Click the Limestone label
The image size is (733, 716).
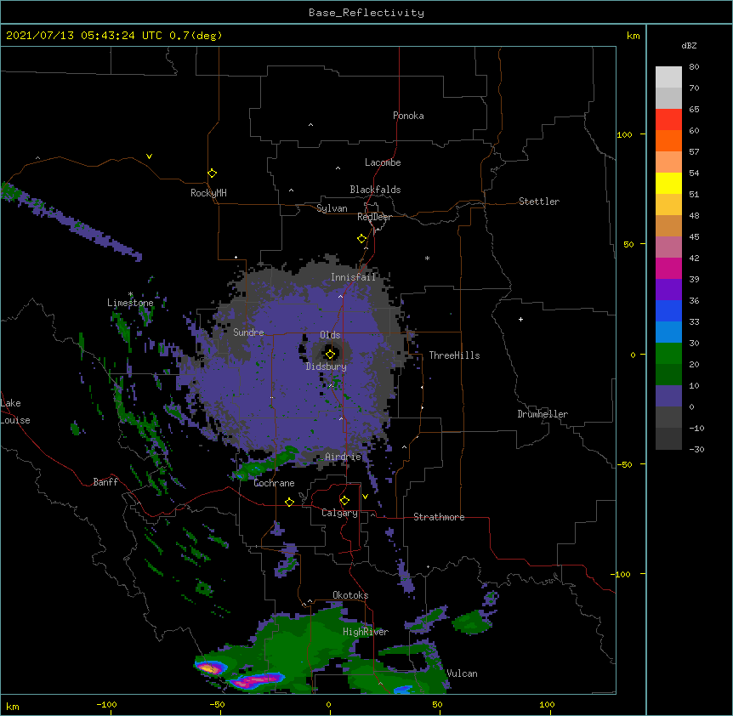click(130, 303)
